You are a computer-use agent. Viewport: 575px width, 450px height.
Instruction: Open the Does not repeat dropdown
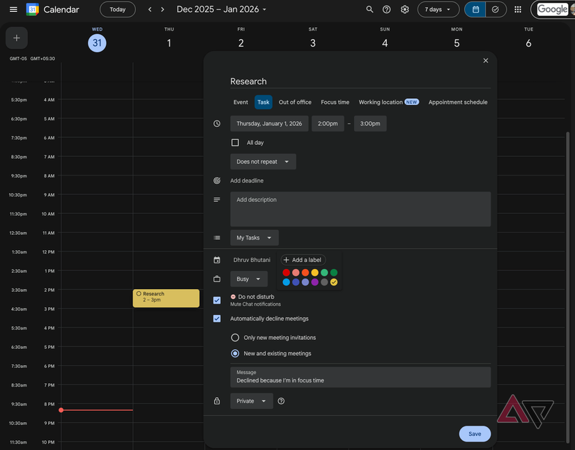pos(263,161)
